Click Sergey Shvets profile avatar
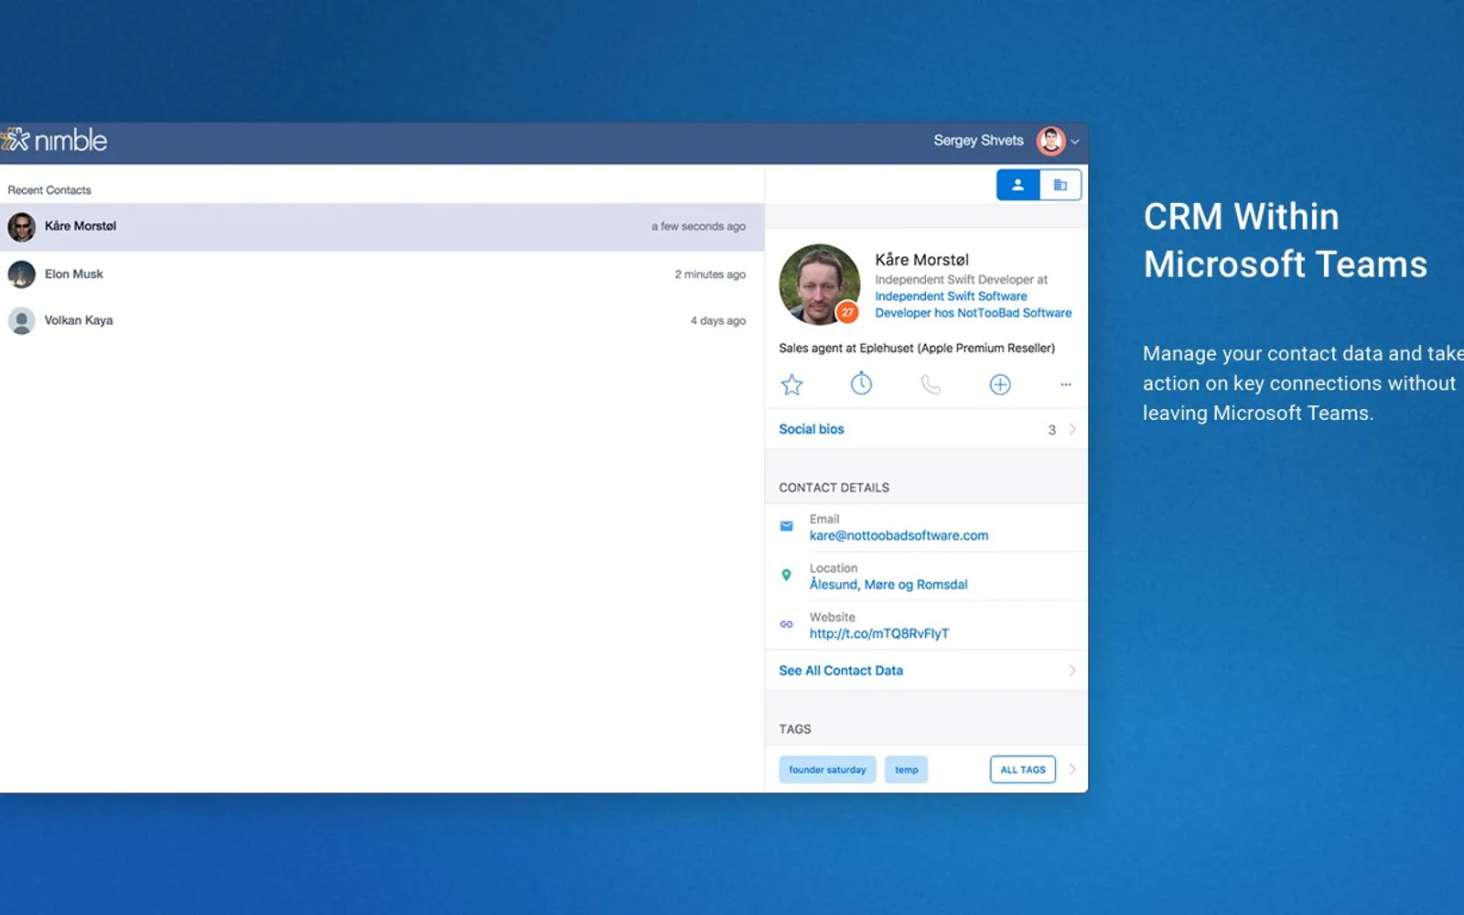The image size is (1464, 915). [1051, 141]
